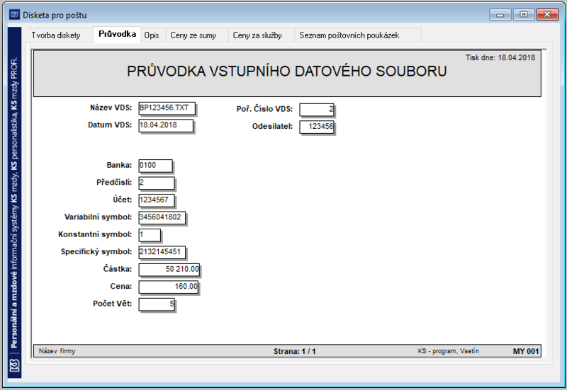Image resolution: width=567 pixels, height=390 pixels.
Task: Select the Poř. Číslo VDS field
Action: coord(316,110)
